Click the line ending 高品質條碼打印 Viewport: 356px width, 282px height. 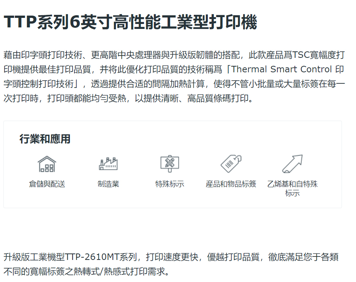coord(128,98)
